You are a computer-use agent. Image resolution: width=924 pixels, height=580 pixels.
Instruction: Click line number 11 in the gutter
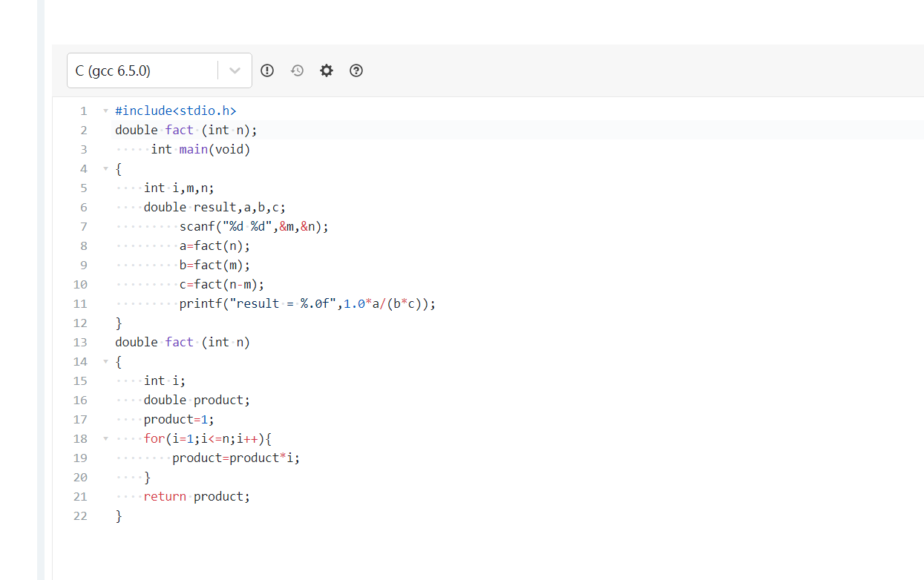[x=80, y=304]
